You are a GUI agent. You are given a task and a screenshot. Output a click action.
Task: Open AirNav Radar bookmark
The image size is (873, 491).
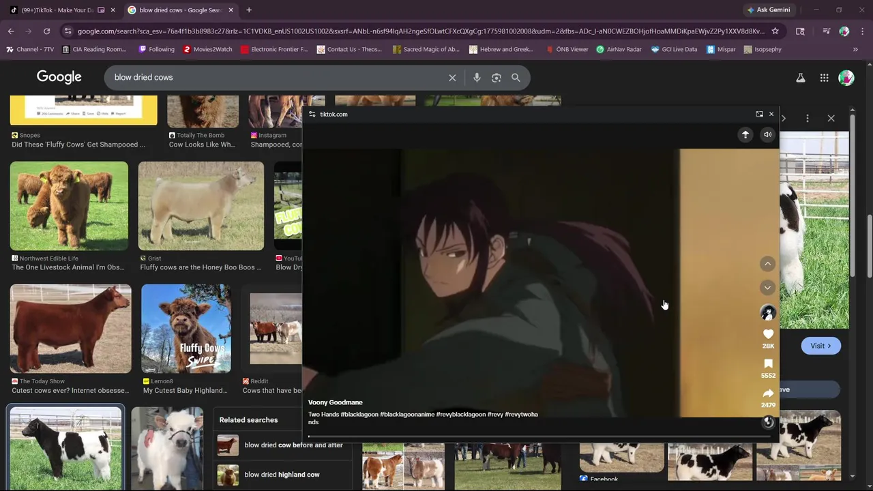point(619,49)
